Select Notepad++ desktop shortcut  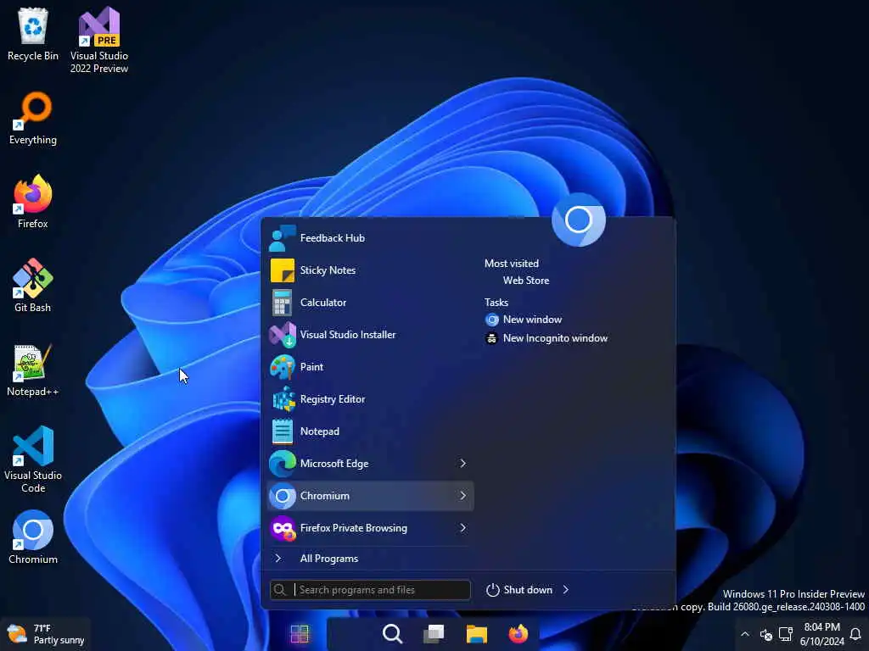[x=33, y=370]
